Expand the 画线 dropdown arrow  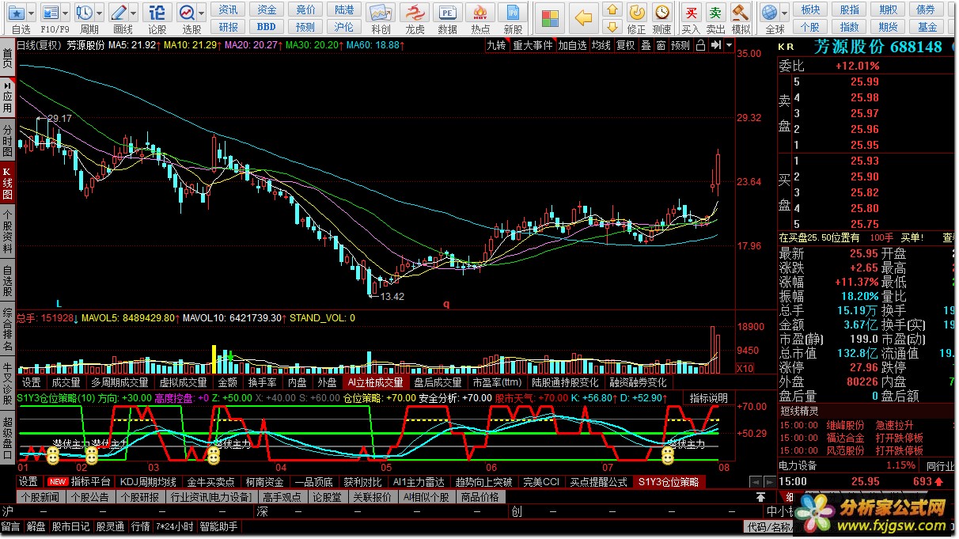click(135, 13)
